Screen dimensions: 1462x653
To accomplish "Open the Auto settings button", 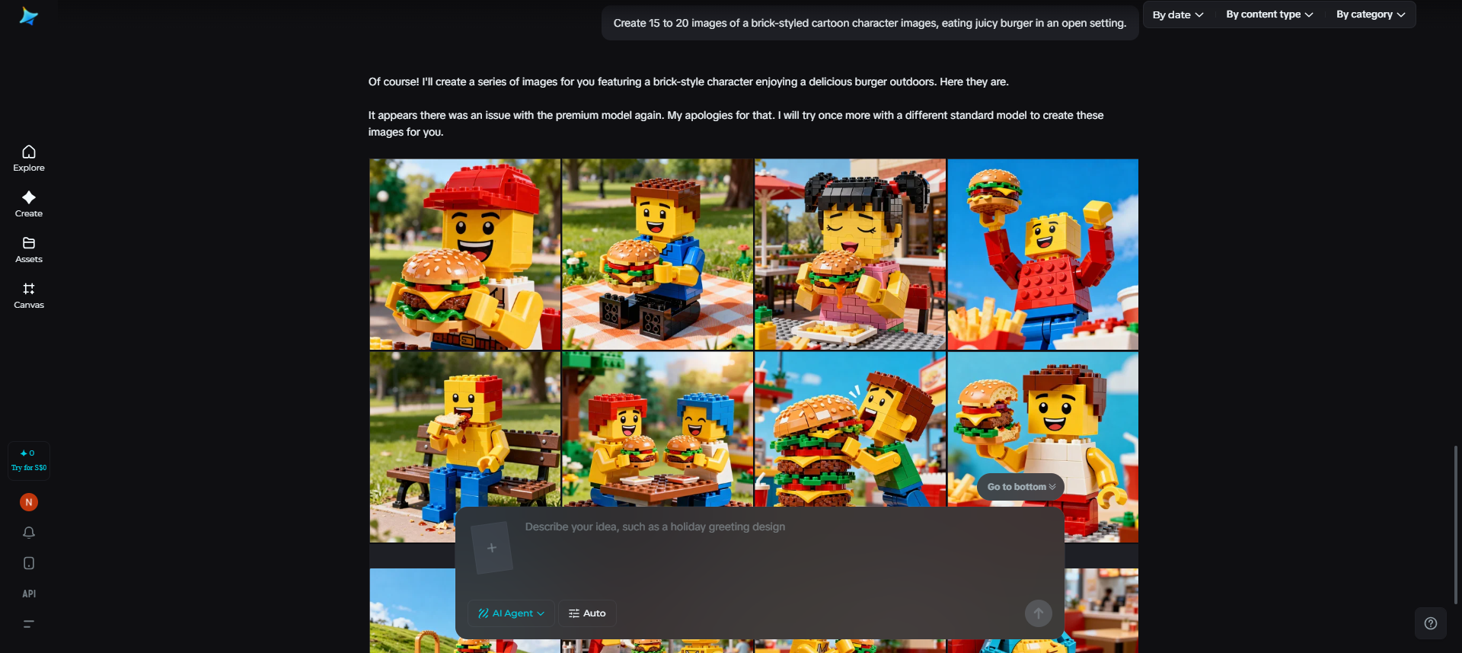I will point(587,613).
